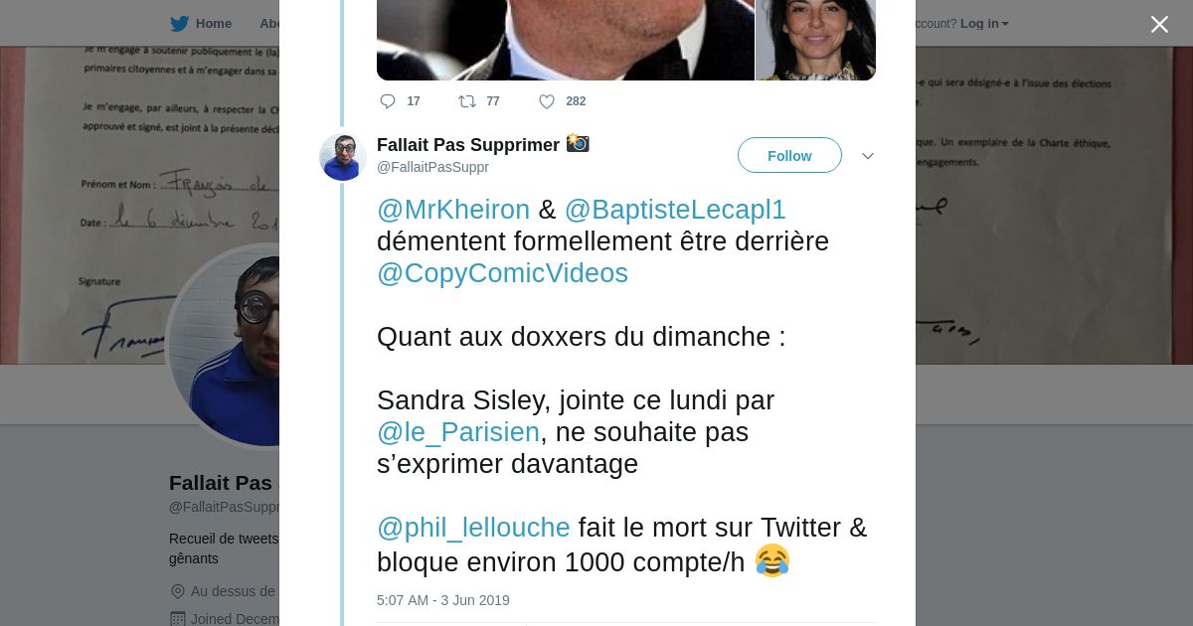Click the Fallait Pas Supprimer display name
1193x626 pixels.
click(x=468, y=145)
